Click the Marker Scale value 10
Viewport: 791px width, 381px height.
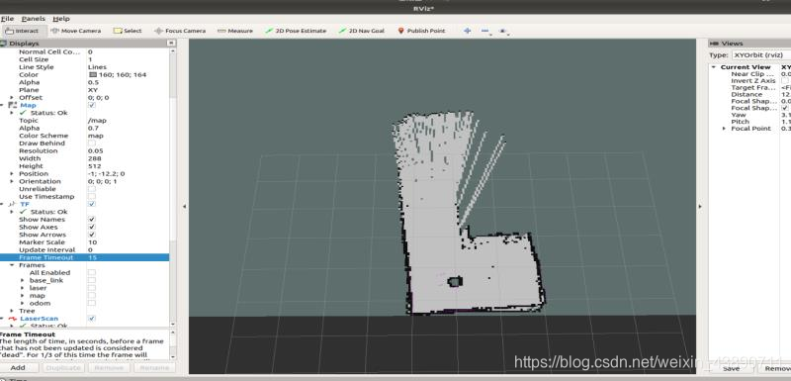tap(92, 242)
